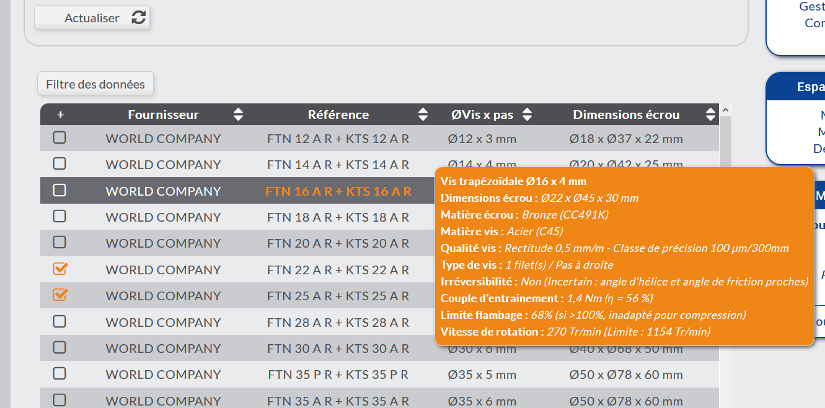The height and width of the screenshot is (408, 825).
Task: Check the FTN 18 A R row checkbox
Action: (60, 216)
